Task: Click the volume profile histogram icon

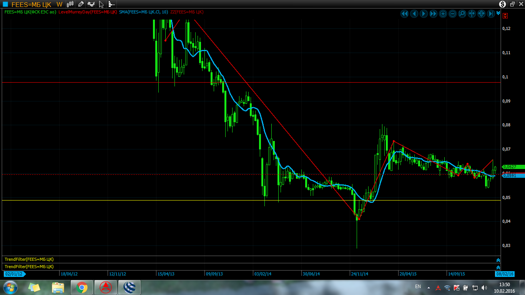Action: pos(111,4)
